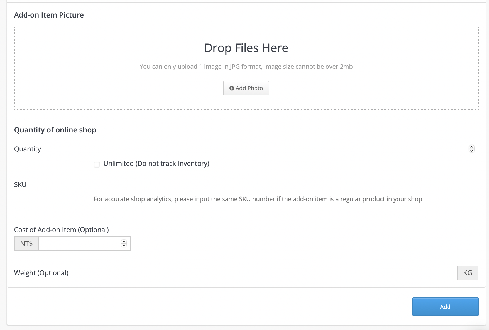
Task: Click the JPG format upload hint text
Action: [246, 67]
